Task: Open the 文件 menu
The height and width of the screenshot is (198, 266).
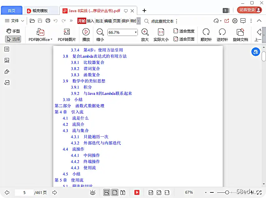Action: [14, 21]
